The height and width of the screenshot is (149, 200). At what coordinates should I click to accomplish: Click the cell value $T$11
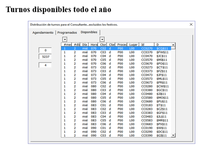click(161, 105)
